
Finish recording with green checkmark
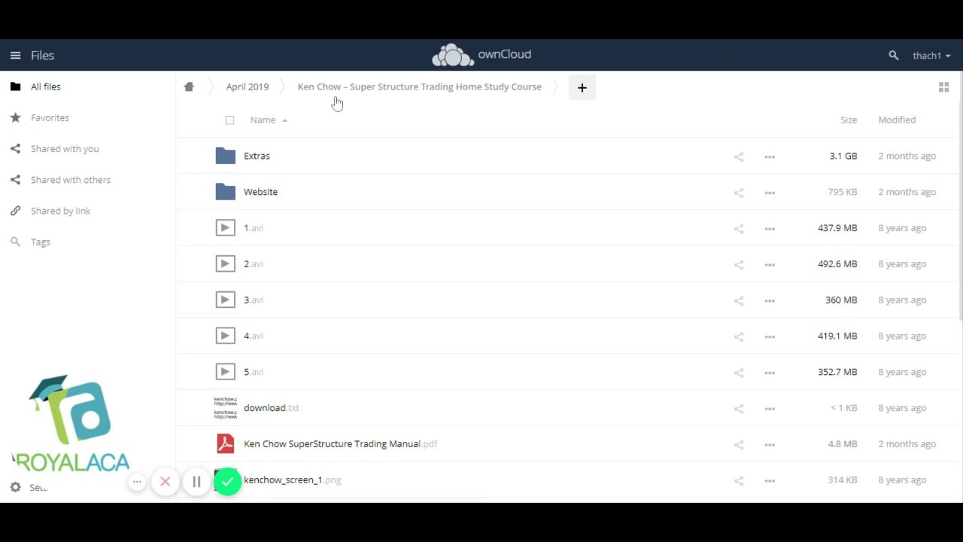(x=228, y=482)
